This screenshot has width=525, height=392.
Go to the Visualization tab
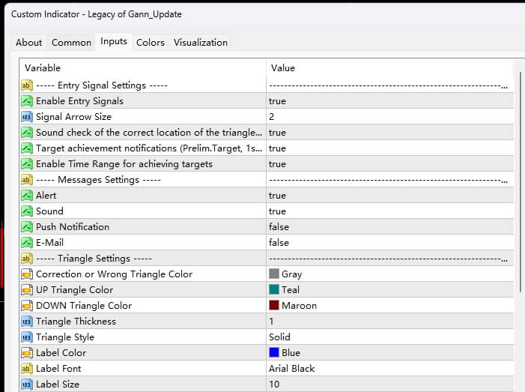pyautogui.click(x=201, y=43)
